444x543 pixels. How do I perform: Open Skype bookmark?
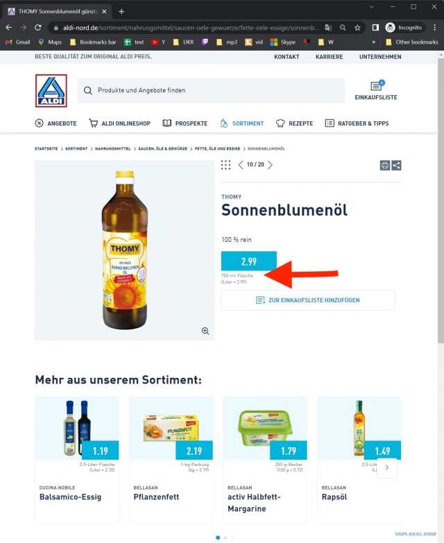[x=283, y=42]
